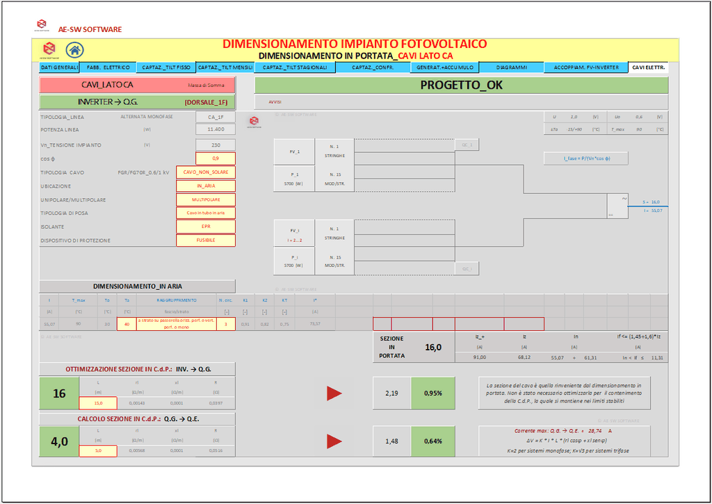Click the cos φ input field
The image size is (712, 504).
[216, 158]
